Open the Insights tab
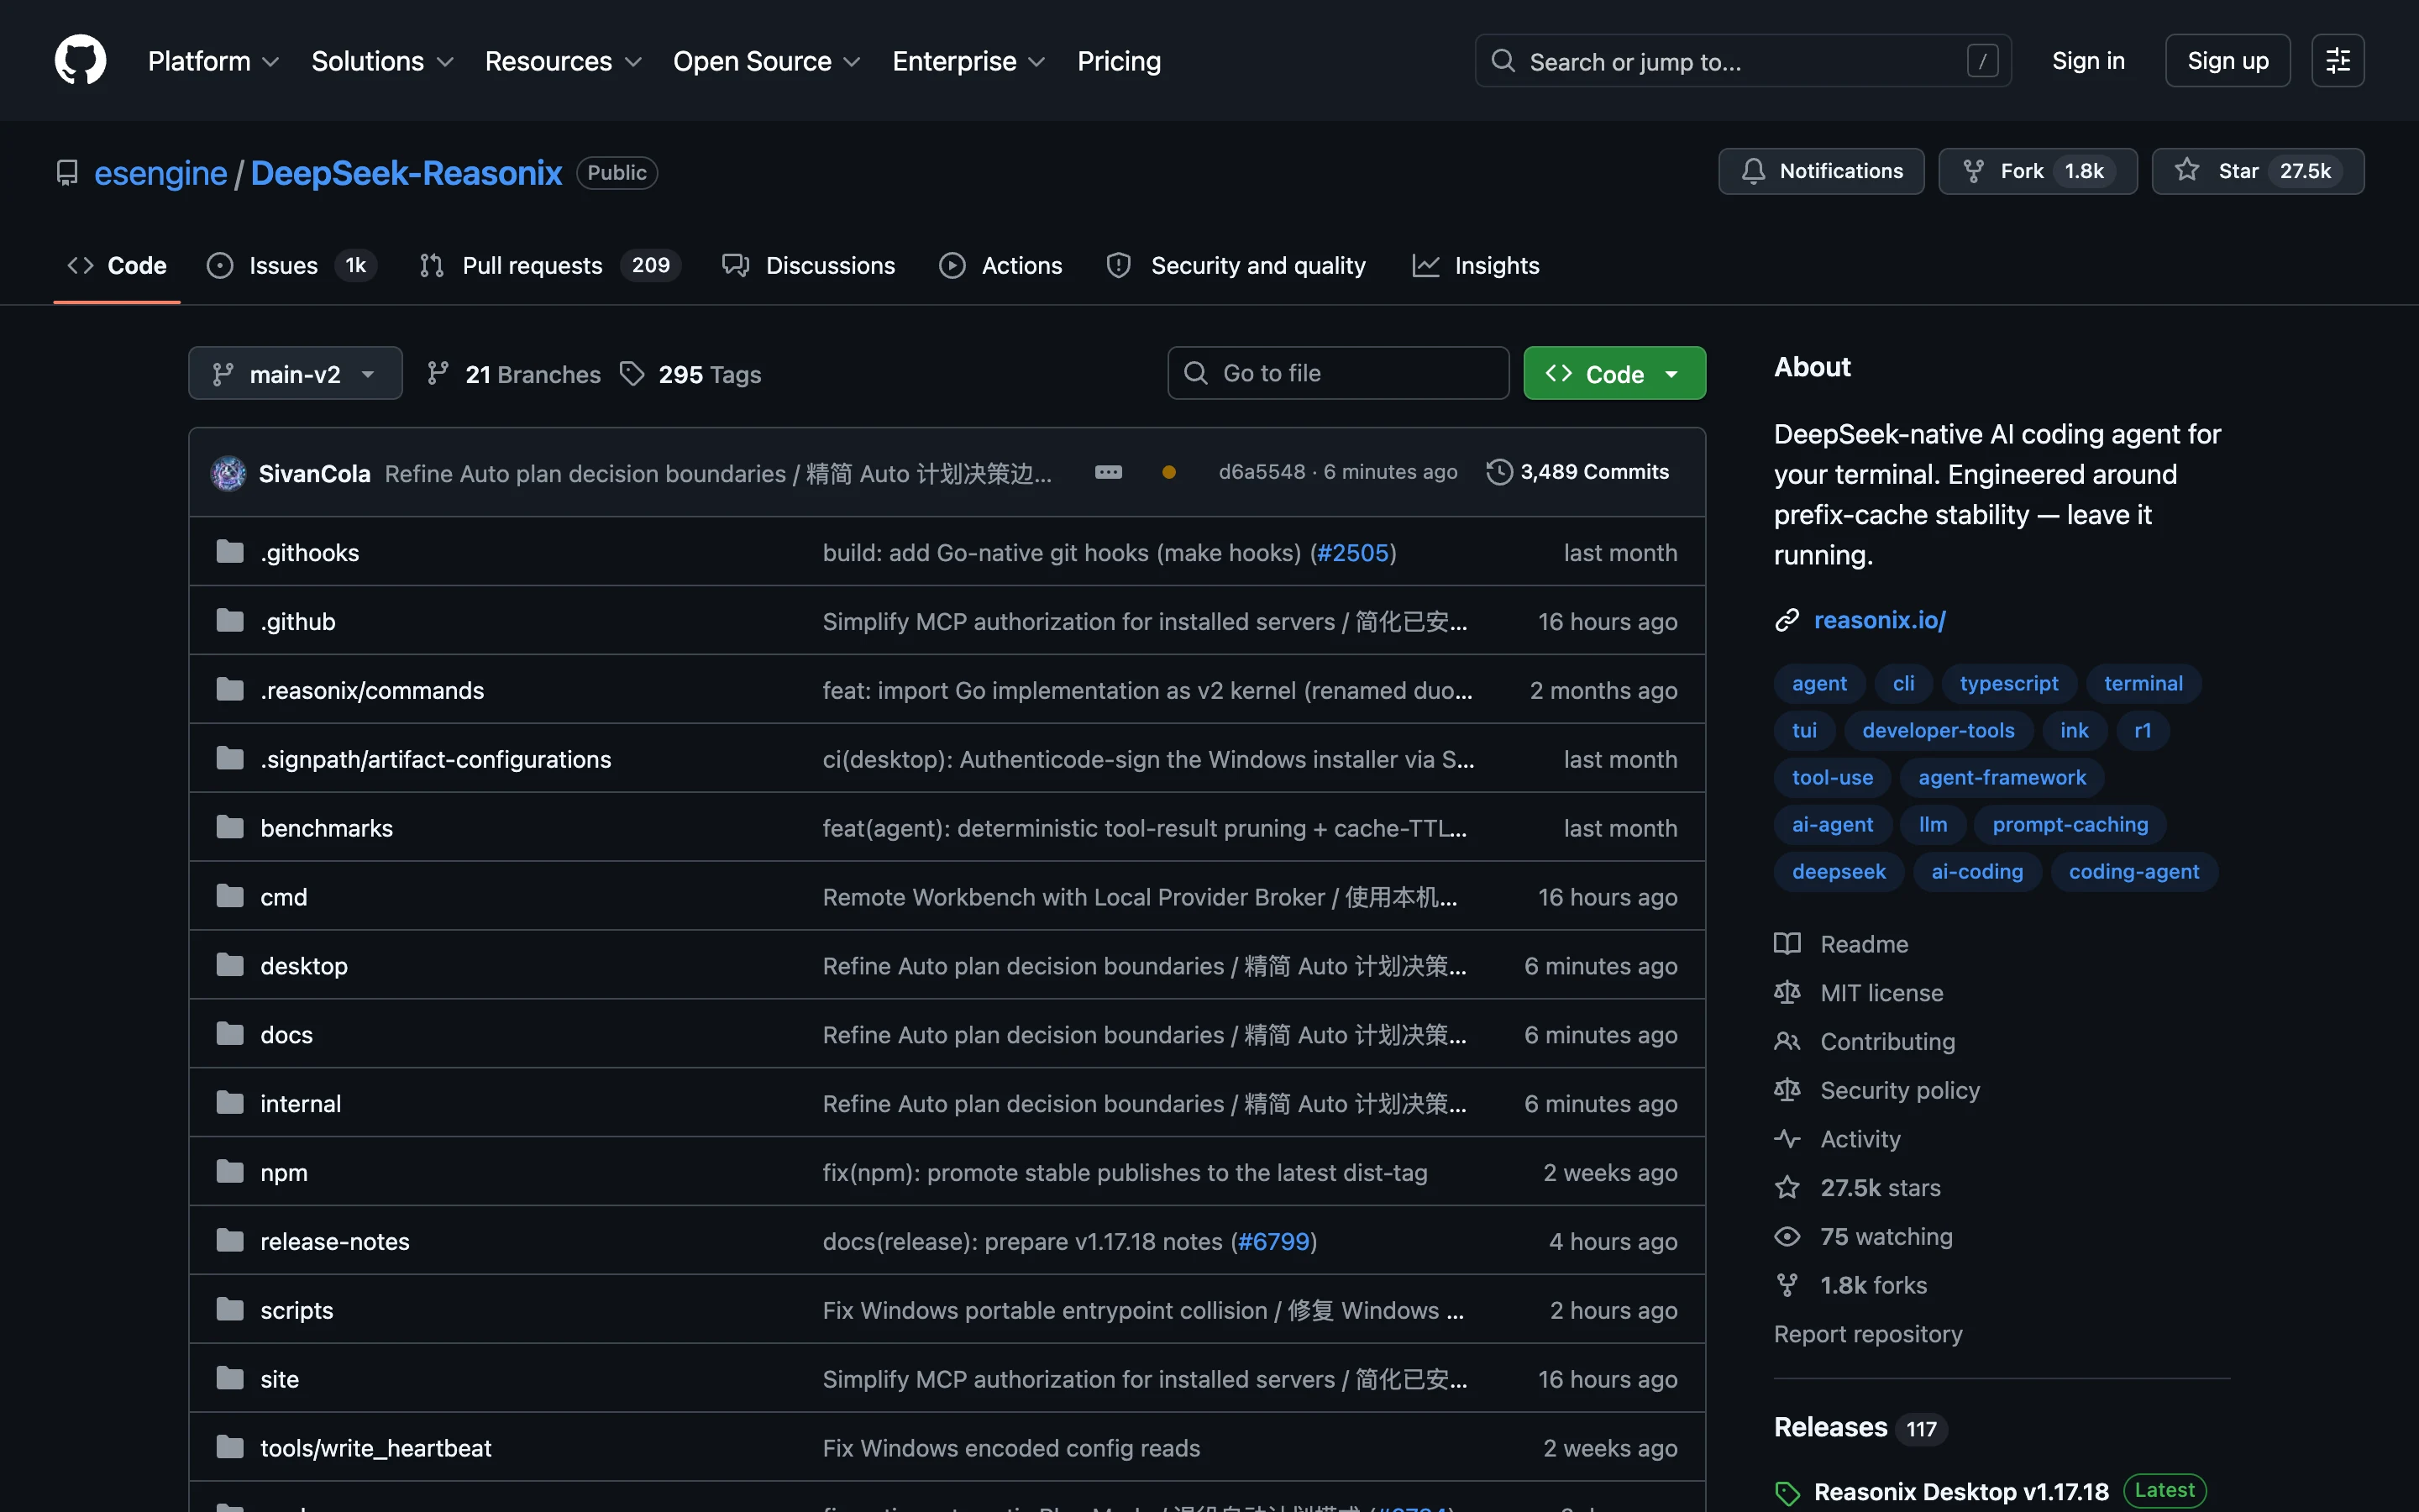This screenshot has height=1512, width=2419. 1477,265
